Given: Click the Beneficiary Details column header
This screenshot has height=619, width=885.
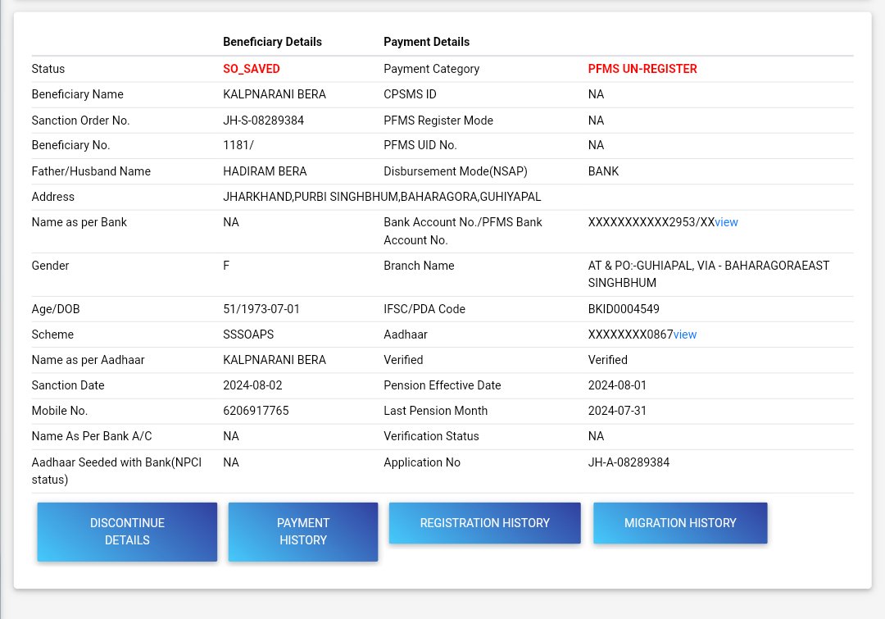Looking at the screenshot, I should pyautogui.click(x=272, y=42).
